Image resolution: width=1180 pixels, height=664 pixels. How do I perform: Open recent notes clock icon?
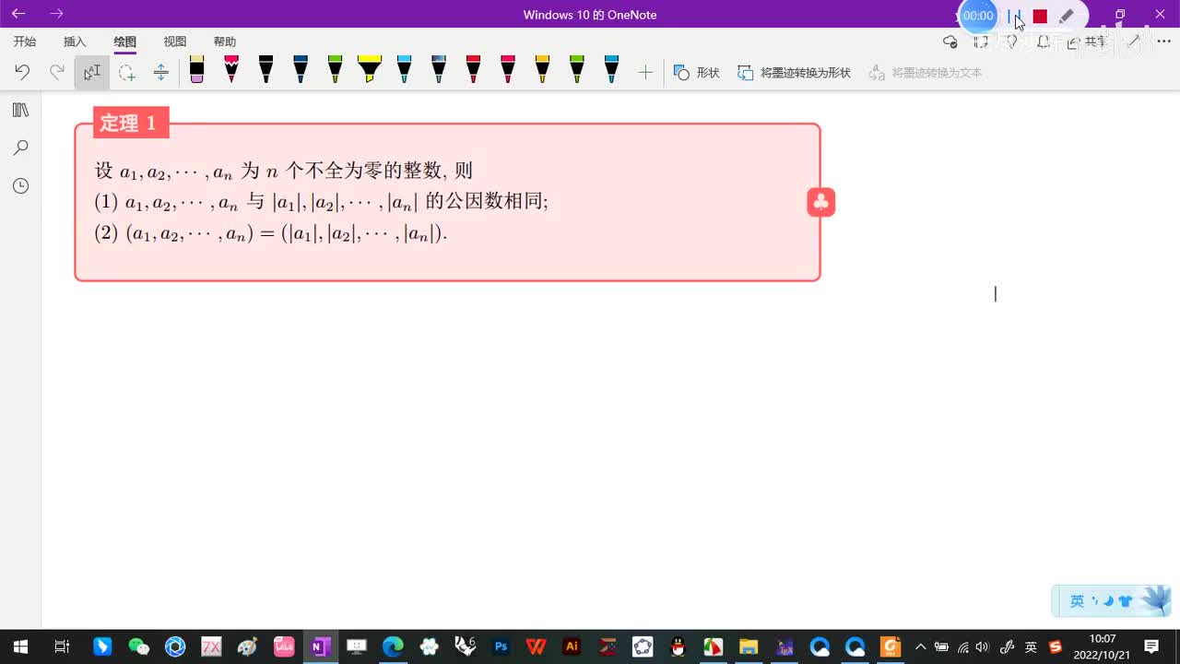20,185
